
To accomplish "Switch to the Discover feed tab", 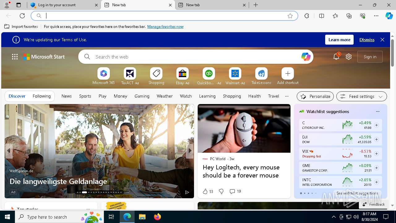I will (x=17, y=96).
